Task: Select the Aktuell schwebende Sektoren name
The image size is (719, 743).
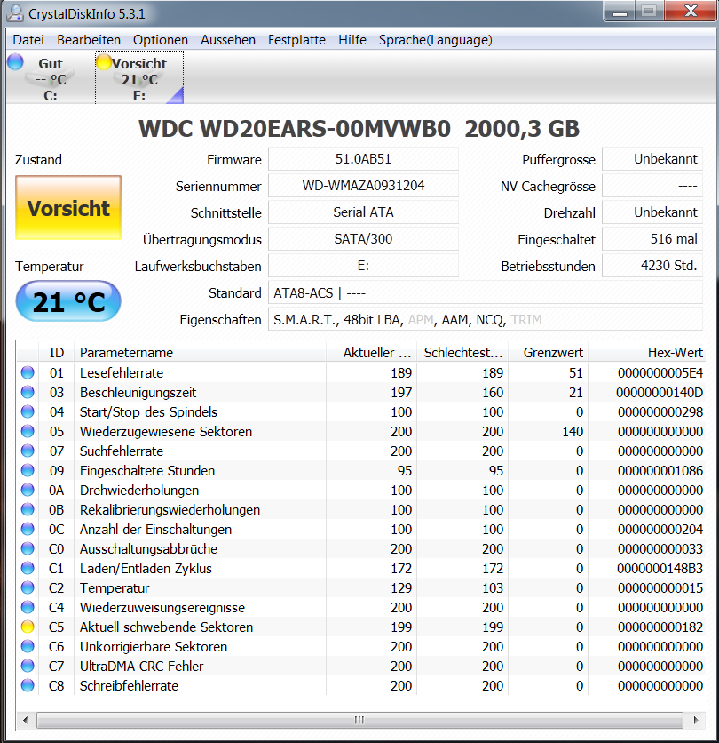Action: click(x=166, y=627)
